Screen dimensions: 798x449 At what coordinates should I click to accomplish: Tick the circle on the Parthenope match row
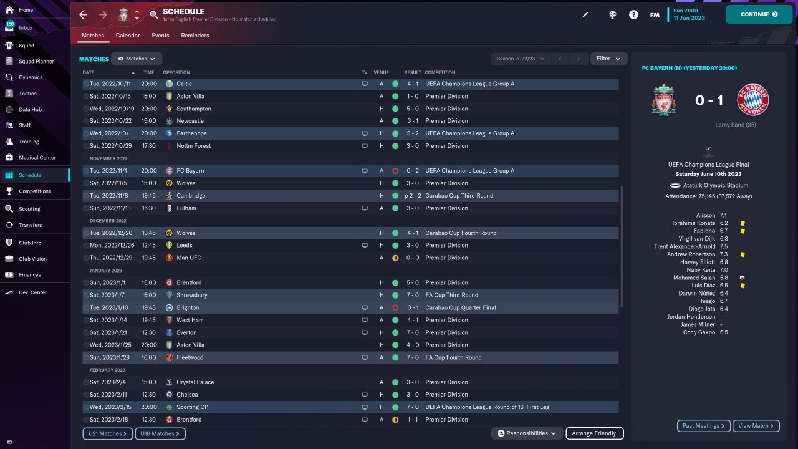[86, 133]
